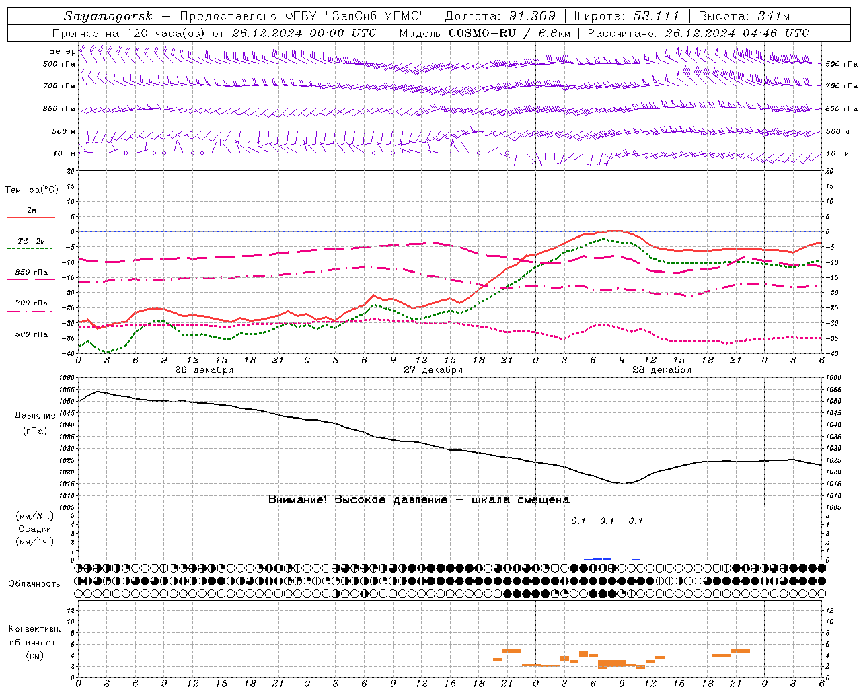Viewport: 861px width, 689px height.
Task: Click the Модель COSMO-RU / 6.6км label
Action: pos(485,33)
